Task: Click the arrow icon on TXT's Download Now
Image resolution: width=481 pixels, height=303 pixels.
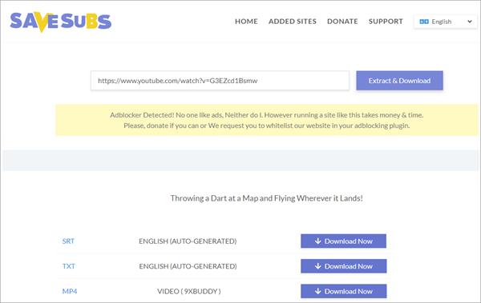Action: coord(317,266)
